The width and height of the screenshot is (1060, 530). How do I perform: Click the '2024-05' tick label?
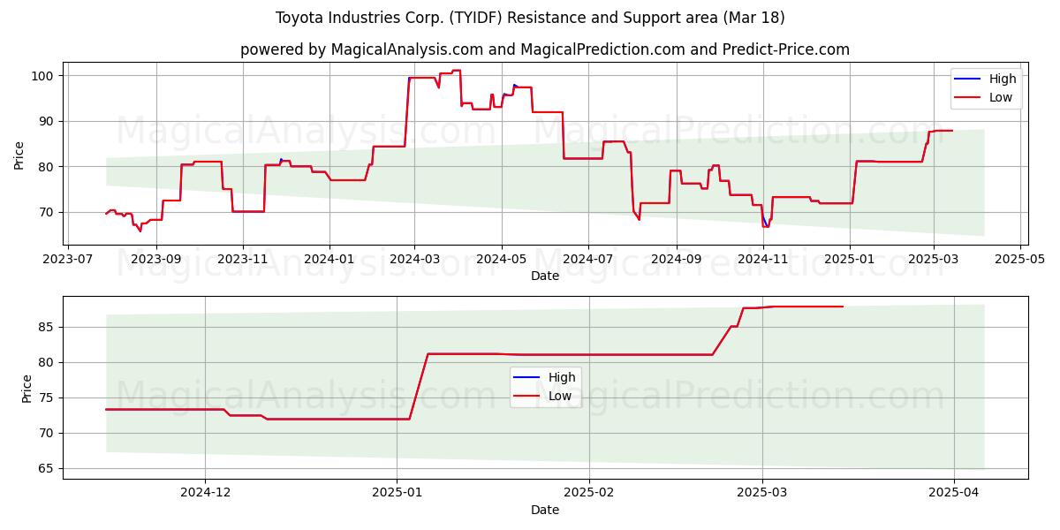tap(502, 259)
